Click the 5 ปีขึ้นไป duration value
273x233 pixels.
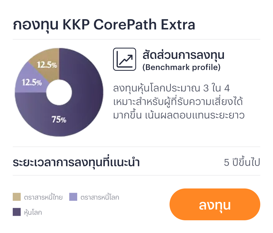(242, 162)
